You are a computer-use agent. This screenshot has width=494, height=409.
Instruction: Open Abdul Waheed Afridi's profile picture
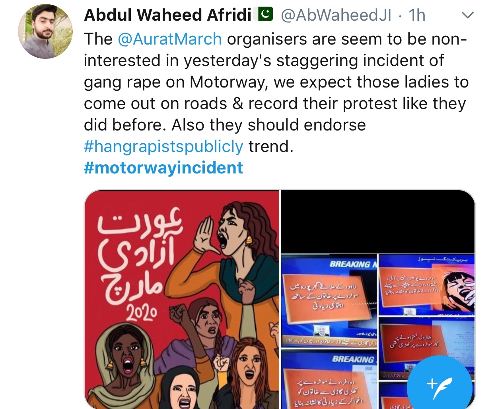tap(45, 31)
